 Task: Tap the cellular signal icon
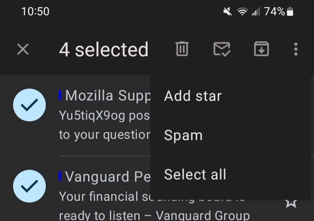coord(256,11)
